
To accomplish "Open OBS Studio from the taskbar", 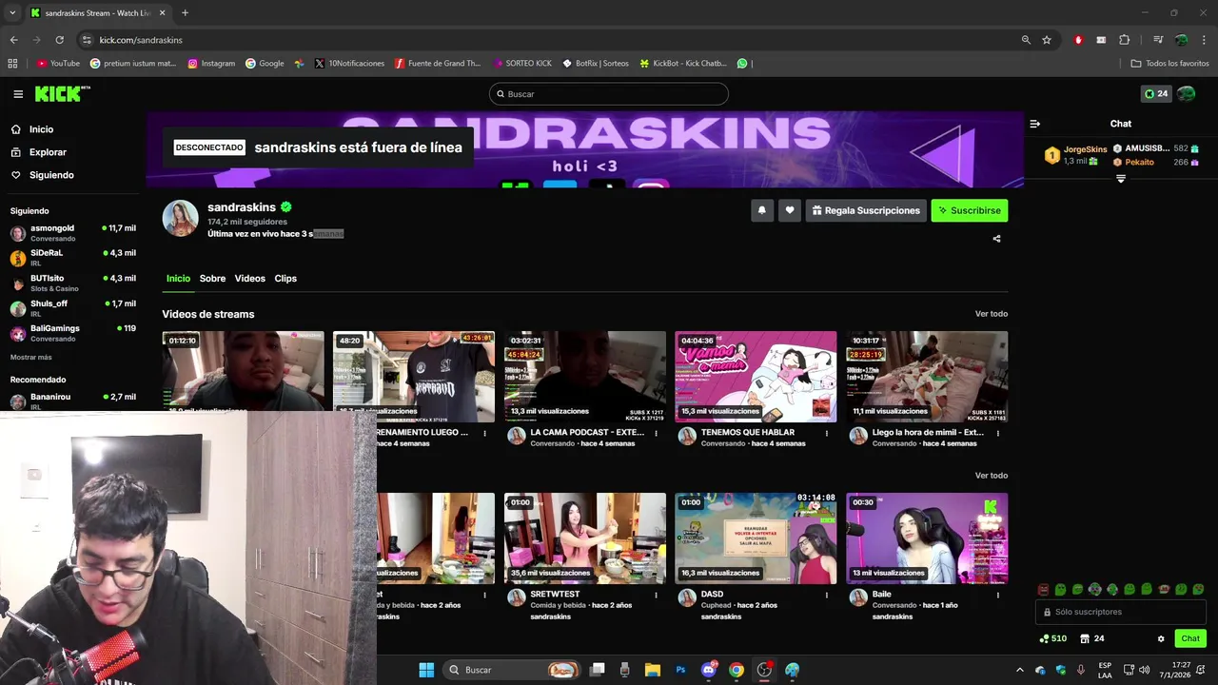I will [764, 670].
